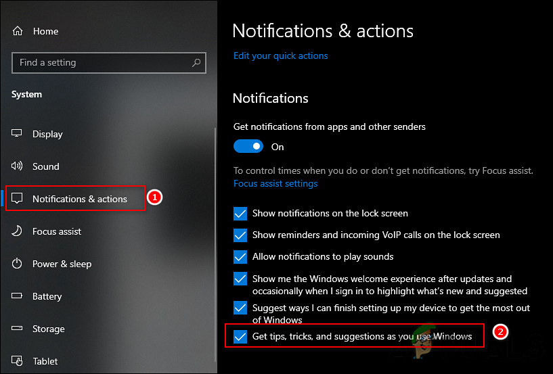Open Edit your quick actions link
553x374 pixels.
281,55
